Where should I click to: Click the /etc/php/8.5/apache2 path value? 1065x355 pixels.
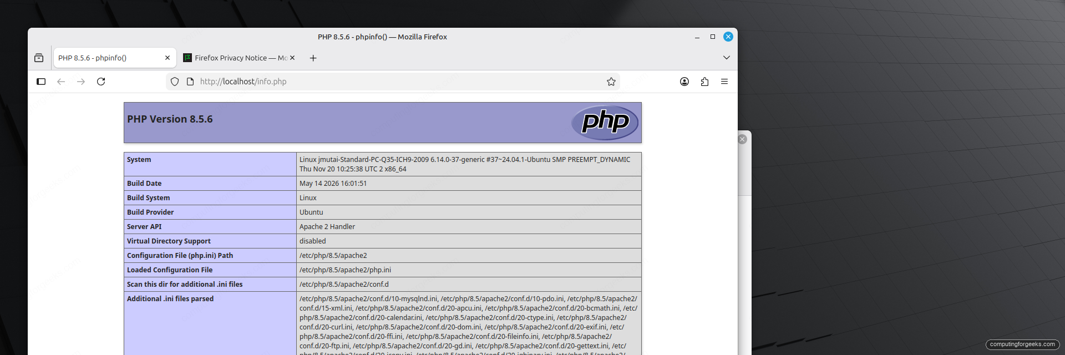click(333, 256)
